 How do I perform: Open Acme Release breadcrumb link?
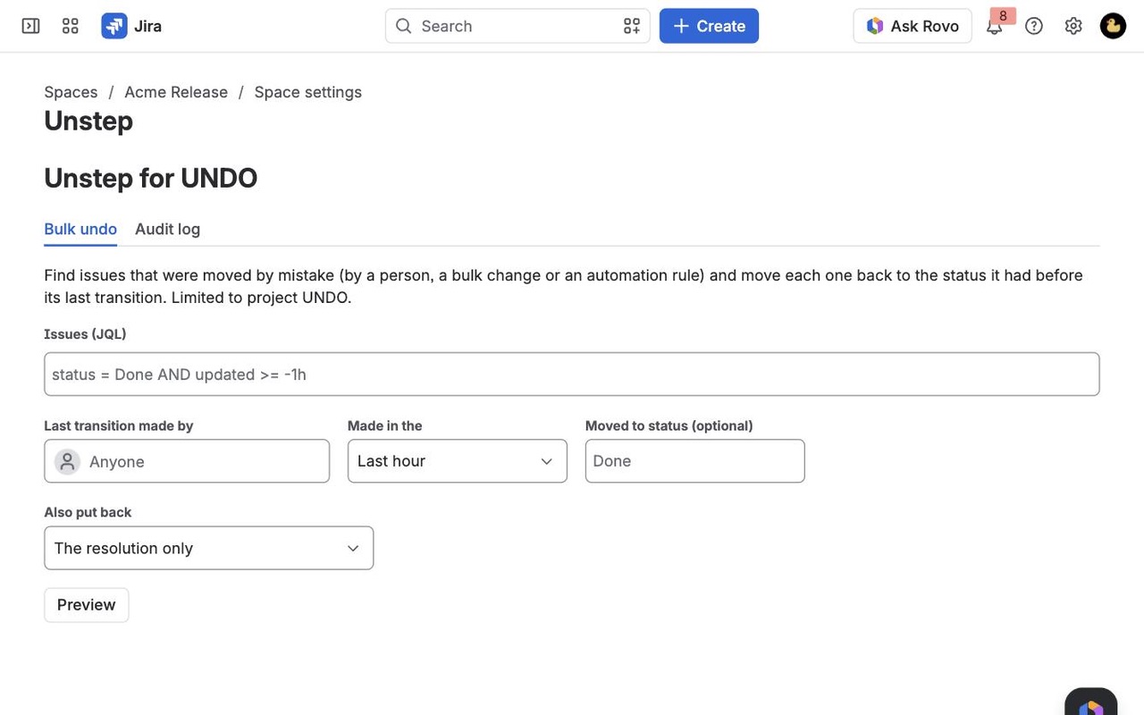click(176, 92)
